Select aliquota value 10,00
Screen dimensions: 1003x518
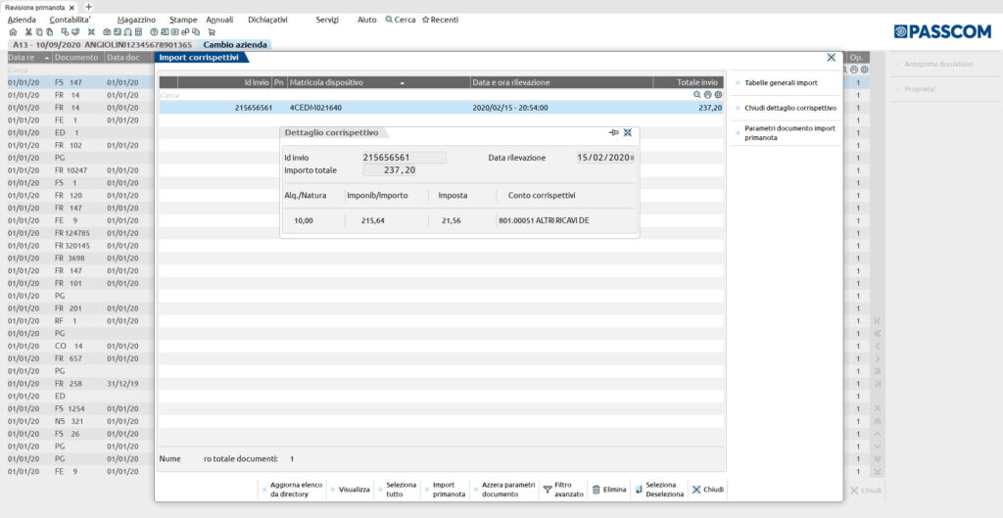(x=304, y=220)
